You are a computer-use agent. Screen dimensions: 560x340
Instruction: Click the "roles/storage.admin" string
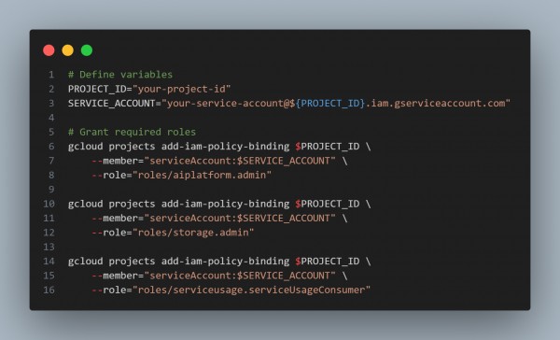pyautogui.click(x=193, y=233)
